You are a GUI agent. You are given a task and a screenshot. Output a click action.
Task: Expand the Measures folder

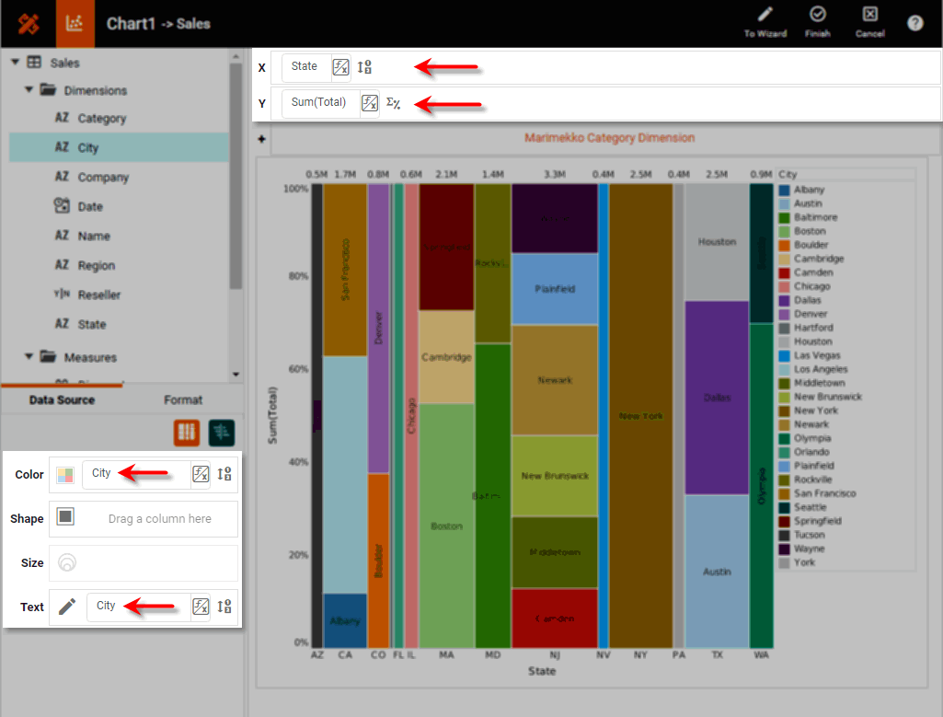coord(30,357)
